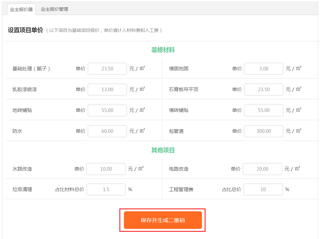
Task: Click the 墙固地固 unit price input
Action: tap(264, 69)
